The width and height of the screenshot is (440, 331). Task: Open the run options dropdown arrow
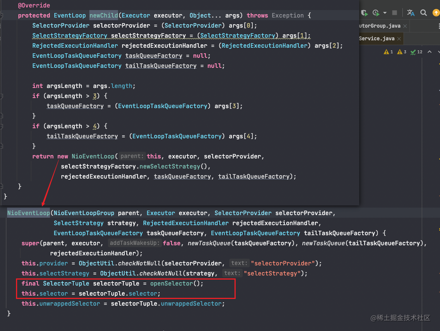pos(385,13)
